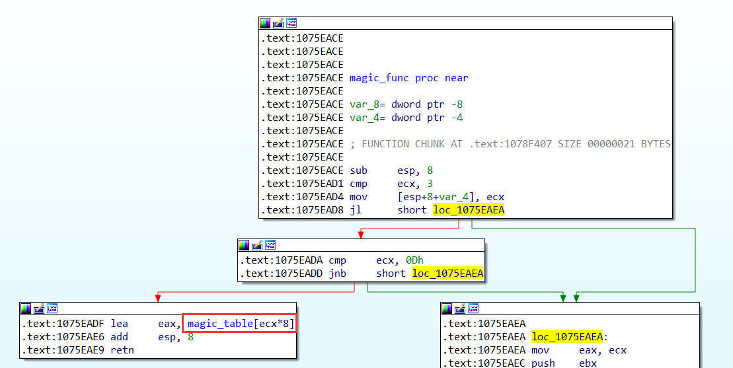Set node color on loc_1075EAEA block
Image resolution: width=733 pixels, height=368 pixels.
pos(447,309)
